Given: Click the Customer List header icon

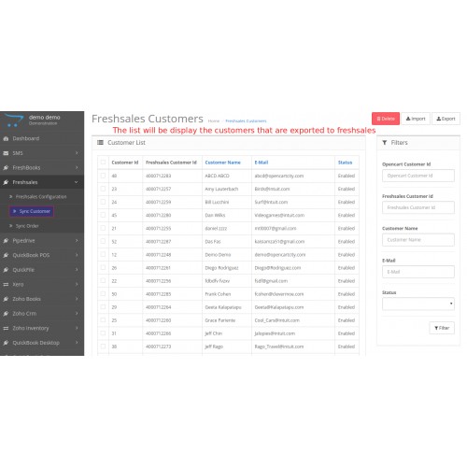Looking at the screenshot, I should (x=100, y=143).
